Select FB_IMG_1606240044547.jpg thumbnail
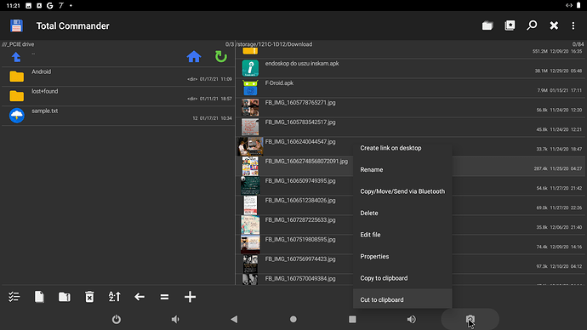Viewport: 587px width, 330px height. pyautogui.click(x=250, y=146)
